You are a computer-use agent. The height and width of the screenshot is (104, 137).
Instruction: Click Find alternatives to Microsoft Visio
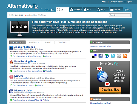[26, 100]
